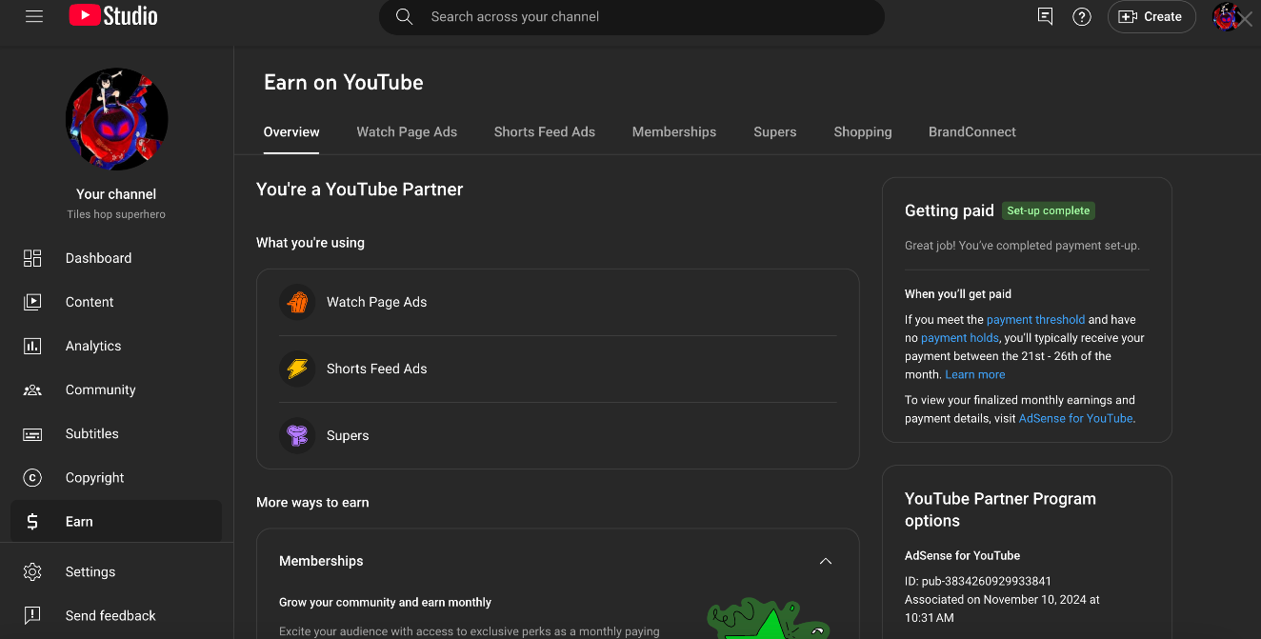The image size is (1261, 639).
Task: Open the Help question mark icon
Action: click(1082, 16)
